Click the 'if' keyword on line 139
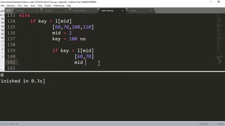 (x=55, y=50)
